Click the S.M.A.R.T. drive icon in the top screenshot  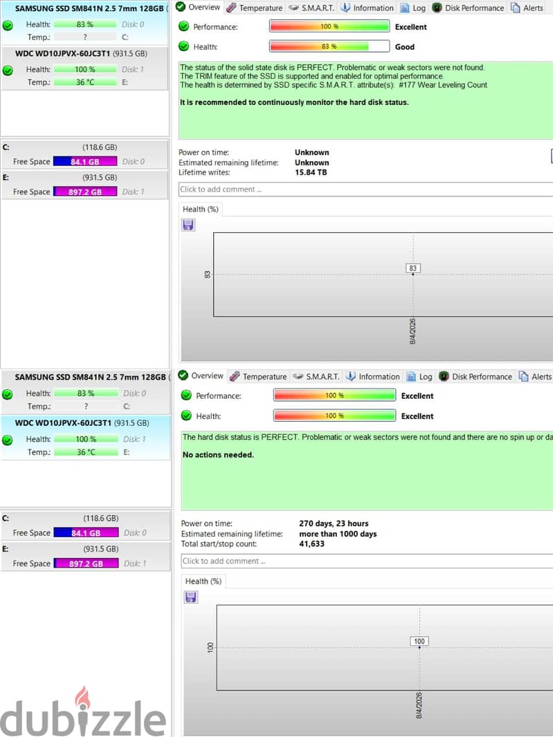(x=293, y=8)
